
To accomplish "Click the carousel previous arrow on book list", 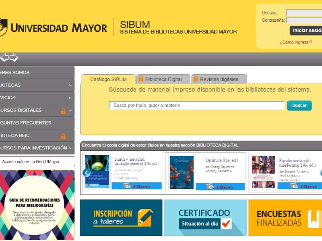I will 87,173.
